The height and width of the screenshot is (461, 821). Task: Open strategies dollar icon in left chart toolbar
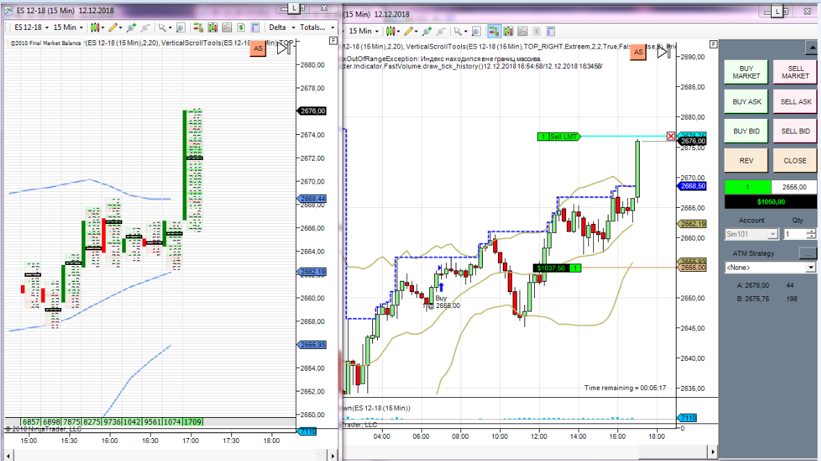coord(241,27)
